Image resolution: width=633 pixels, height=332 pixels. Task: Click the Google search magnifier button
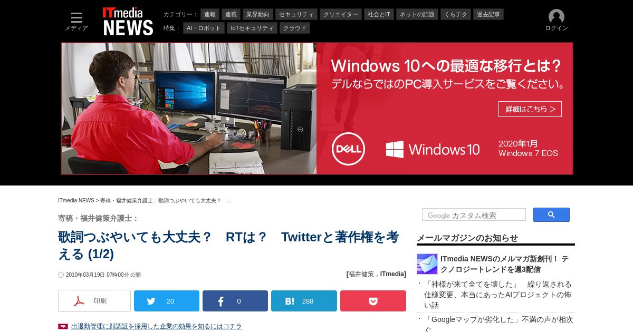(551, 214)
